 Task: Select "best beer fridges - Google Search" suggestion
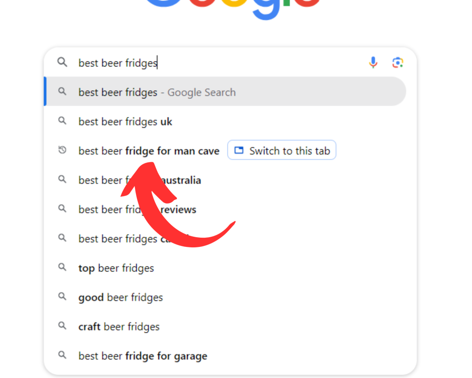157,92
